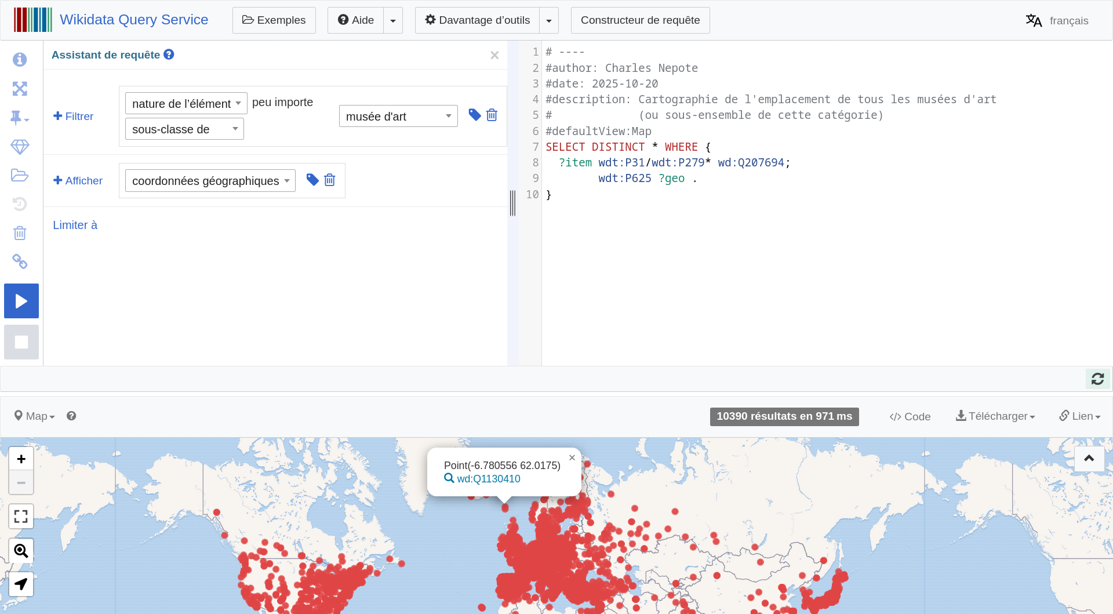Run the query with the play button
The height and width of the screenshot is (614, 1113).
click(x=21, y=301)
